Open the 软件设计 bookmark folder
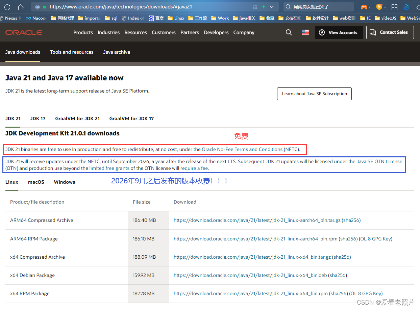The image size is (420, 309). 317,18
